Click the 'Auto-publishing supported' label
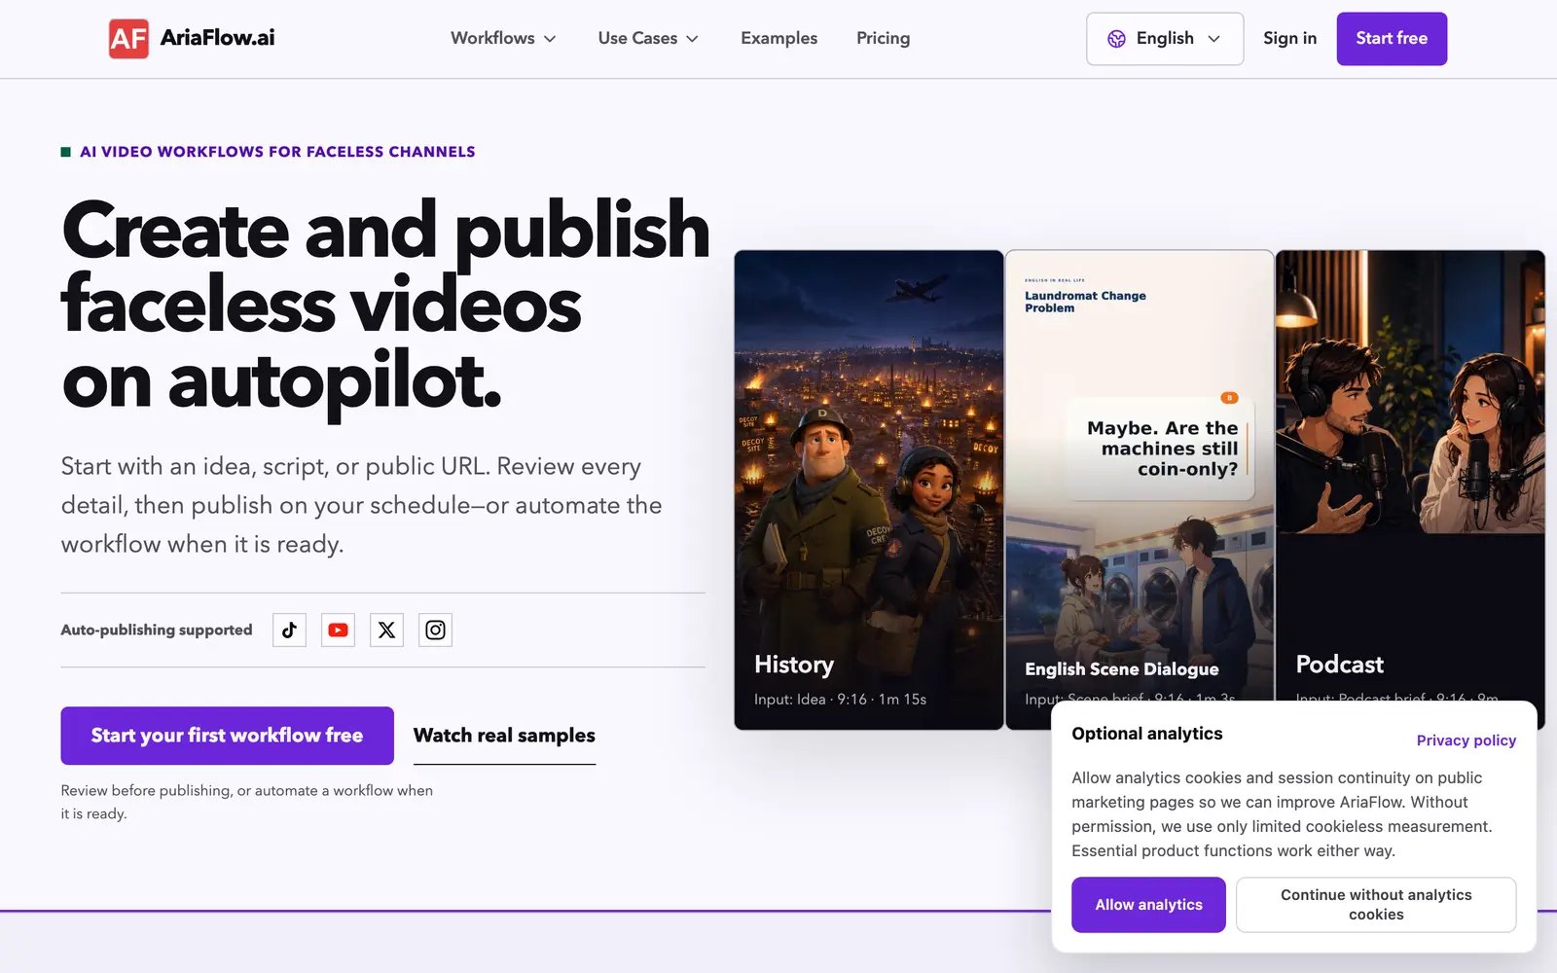The height and width of the screenshot is (973, 1557). click(x=157, y=631)
